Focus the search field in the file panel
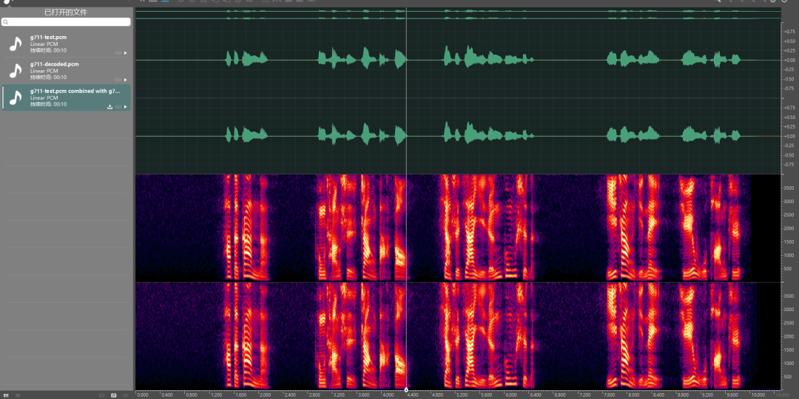799x399 pixels. pyautogui.click(x=67, y=22)
